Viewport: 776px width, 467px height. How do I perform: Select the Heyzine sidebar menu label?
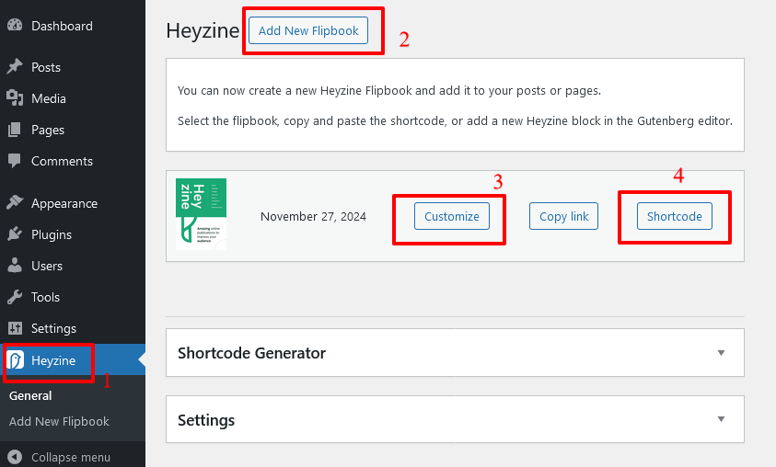point(53,360)
